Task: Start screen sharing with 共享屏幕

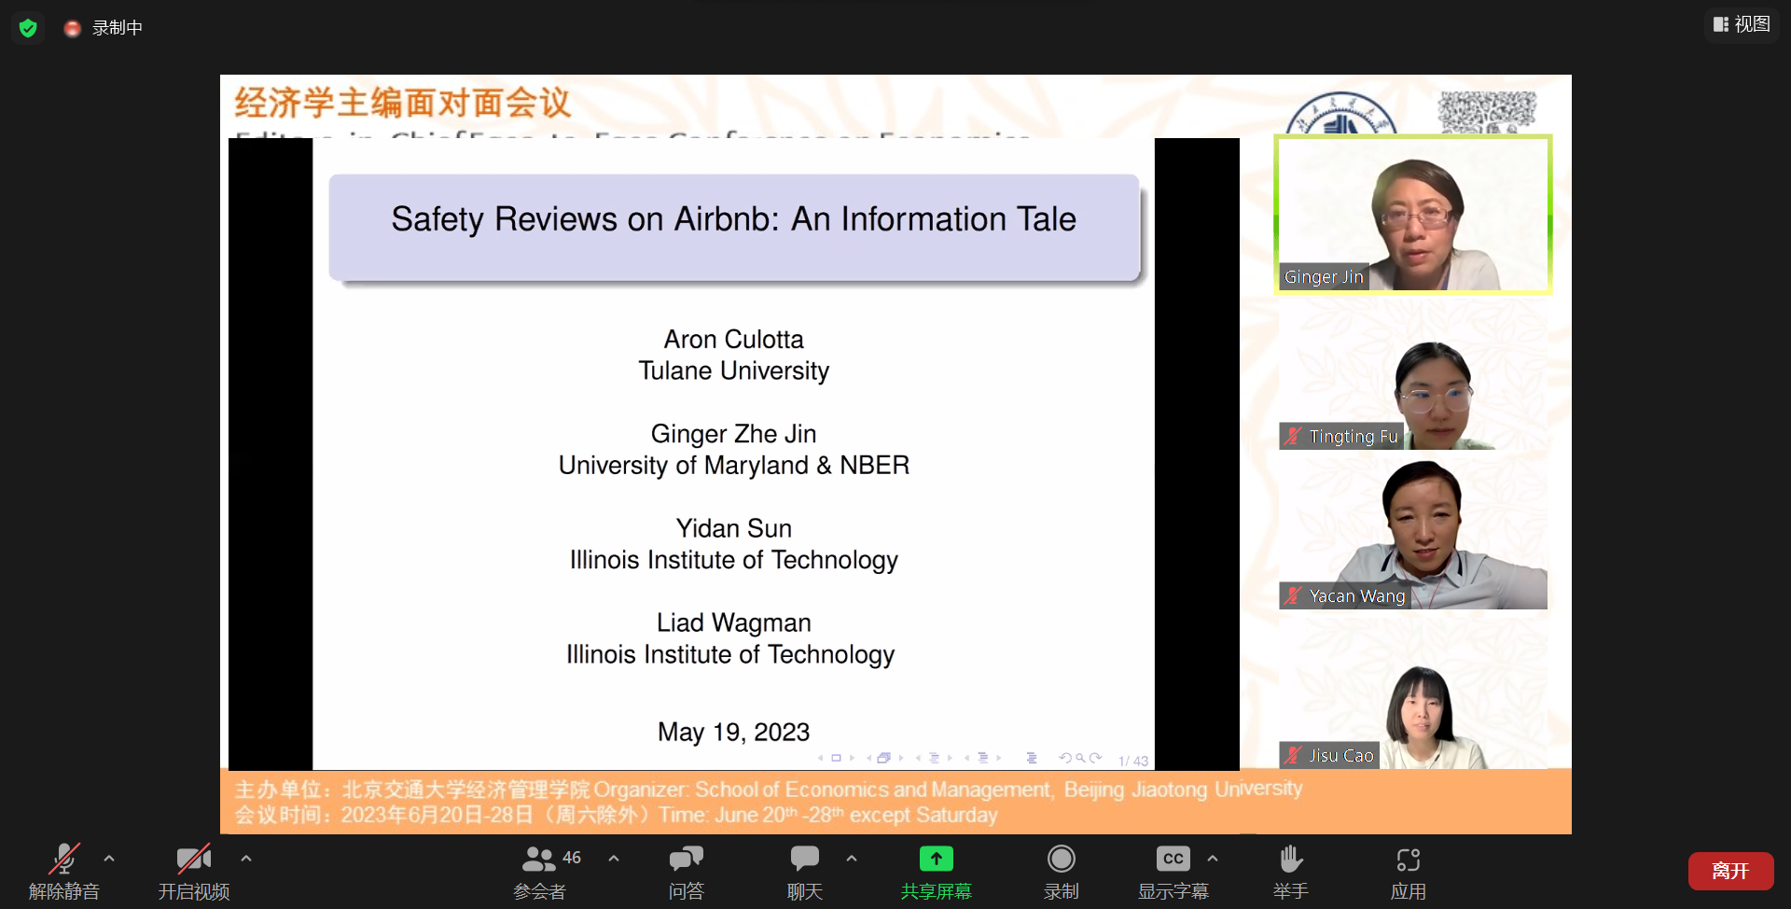Action: pos(937,872)
